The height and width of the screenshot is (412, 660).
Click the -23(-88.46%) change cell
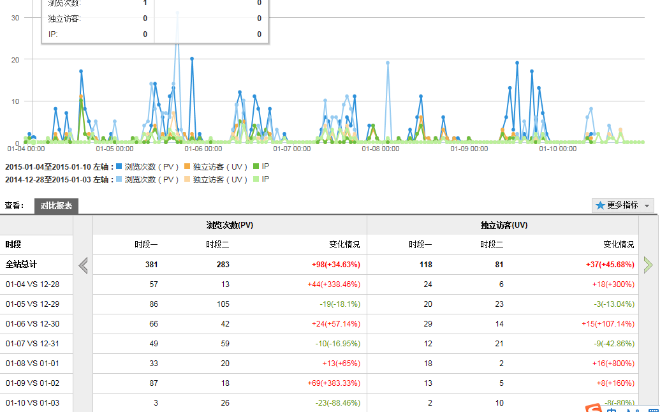(338, 403)
